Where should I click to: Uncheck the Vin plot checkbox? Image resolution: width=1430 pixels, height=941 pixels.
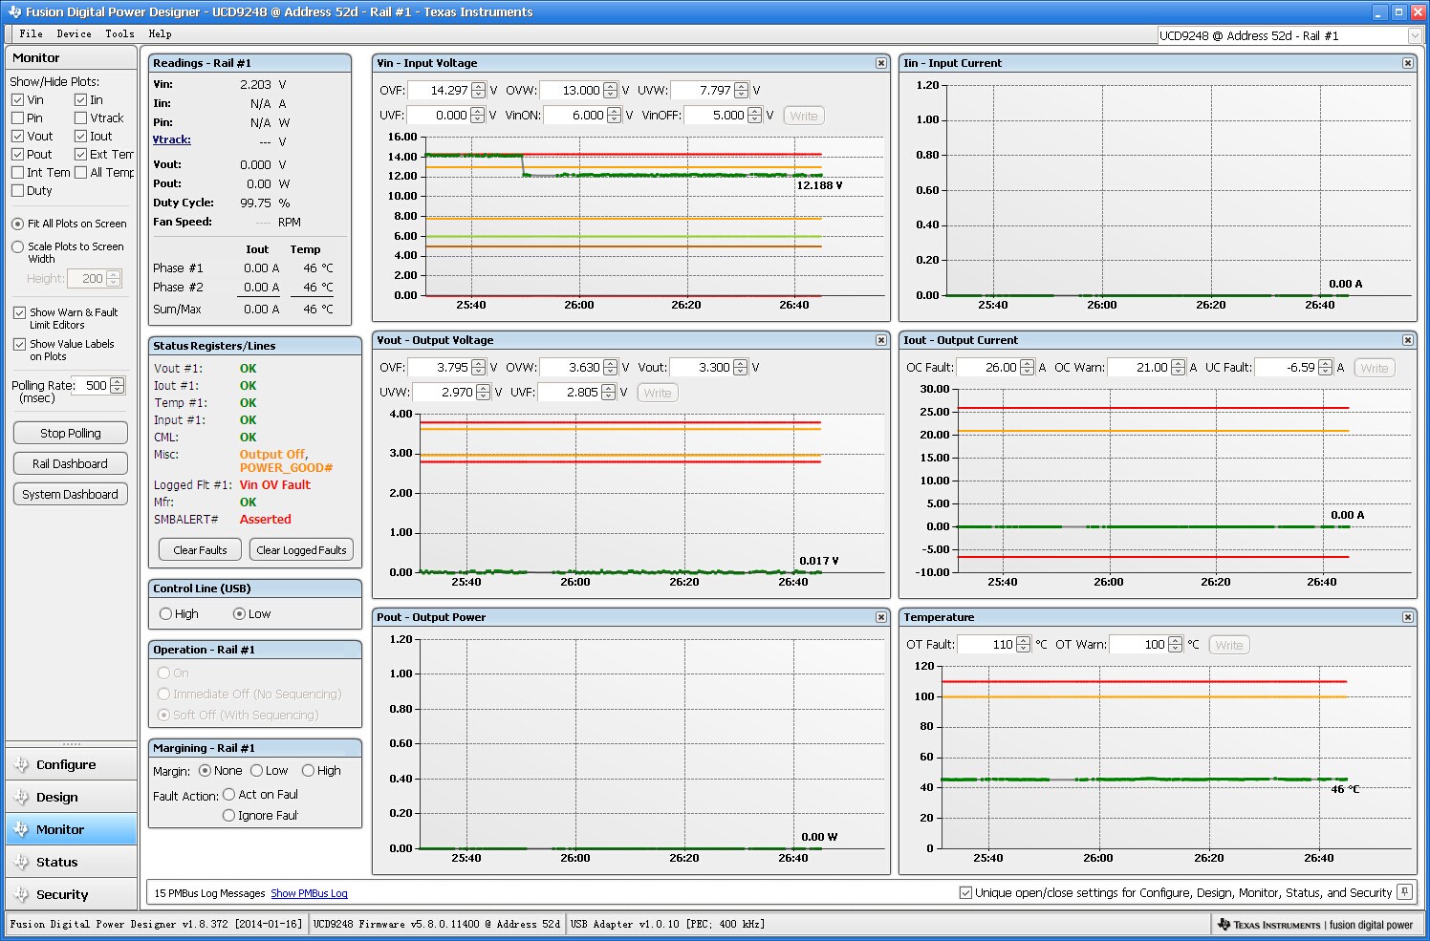pos(18,100)
